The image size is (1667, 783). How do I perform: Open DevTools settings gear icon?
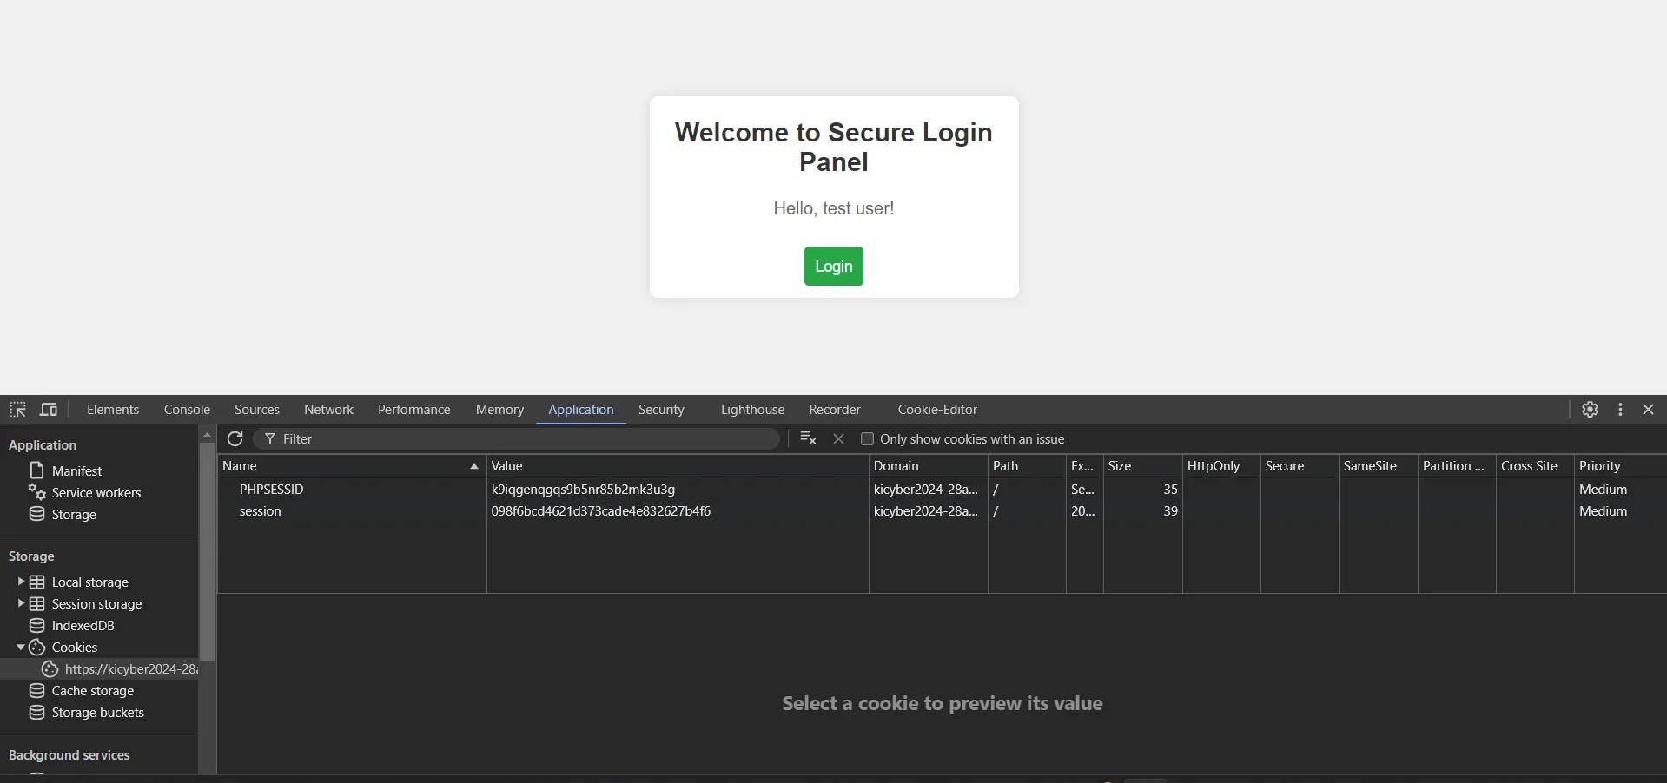point(1590,410)
